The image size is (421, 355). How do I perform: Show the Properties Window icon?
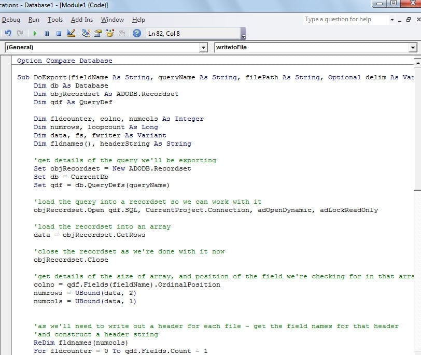tap(97, 33)
